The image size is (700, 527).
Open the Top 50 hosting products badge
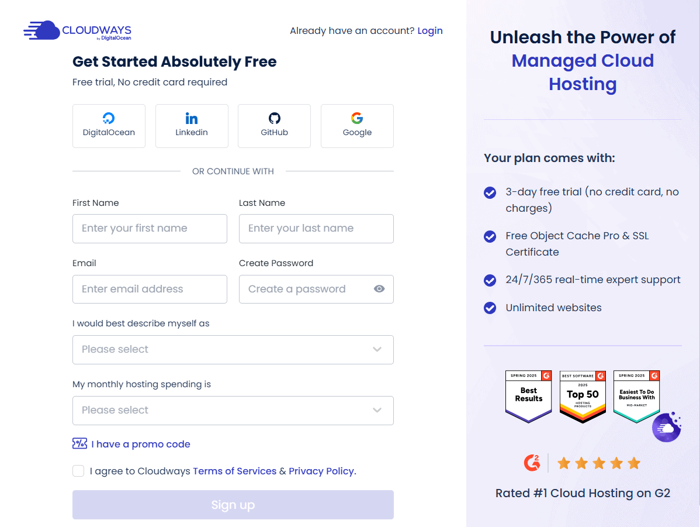point(583,397)
